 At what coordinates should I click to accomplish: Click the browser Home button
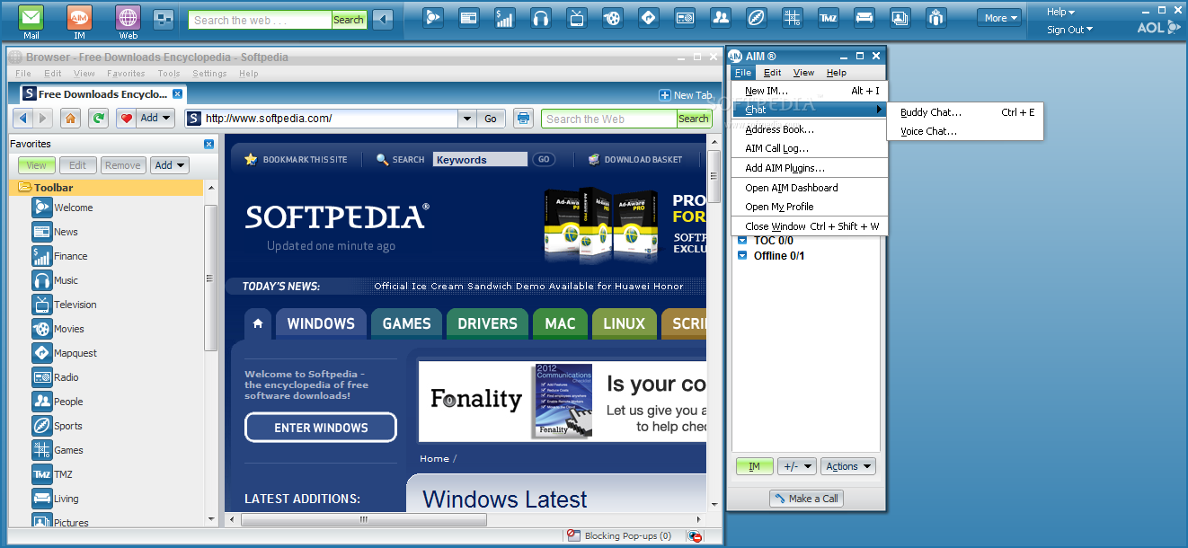(71, 118)
